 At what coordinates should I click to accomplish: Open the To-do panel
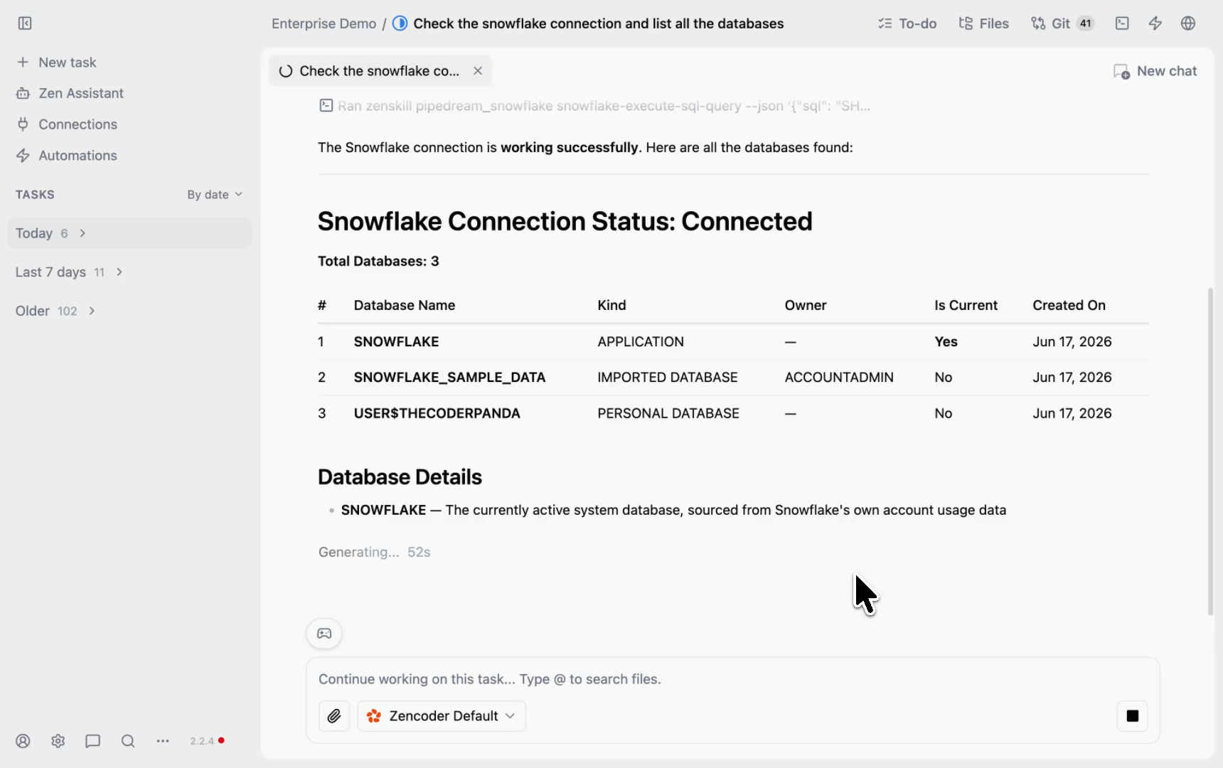coord(907,23)
